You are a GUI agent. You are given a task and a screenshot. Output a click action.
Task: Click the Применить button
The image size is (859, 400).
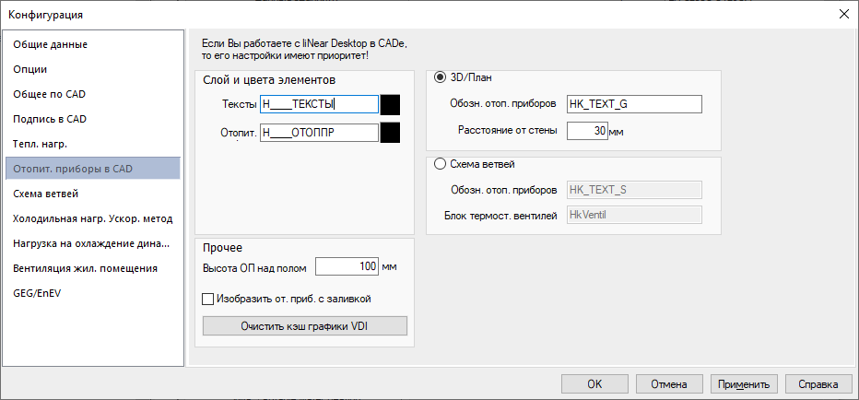coord(744,384)
